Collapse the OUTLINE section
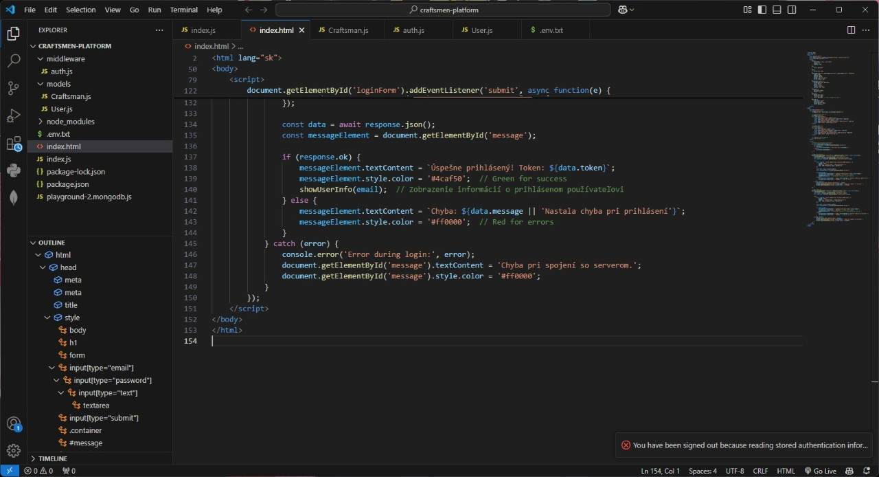879x477 pixels. (100, 243)
